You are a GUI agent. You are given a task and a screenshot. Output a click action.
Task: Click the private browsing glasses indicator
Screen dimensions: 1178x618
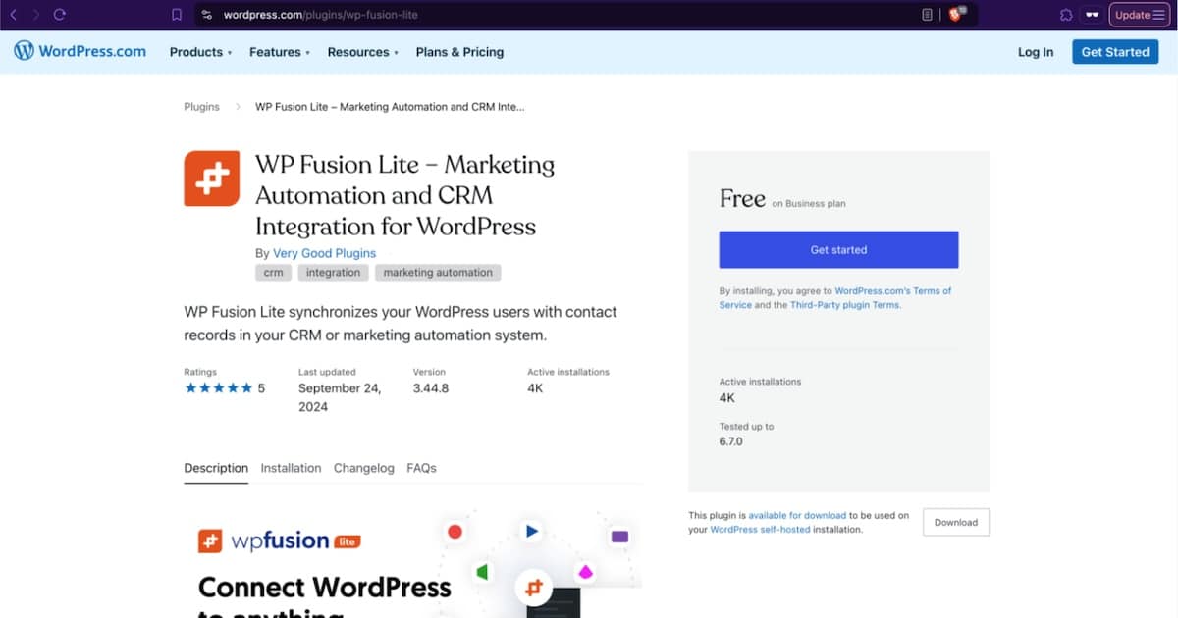[x=1093, y=14]
